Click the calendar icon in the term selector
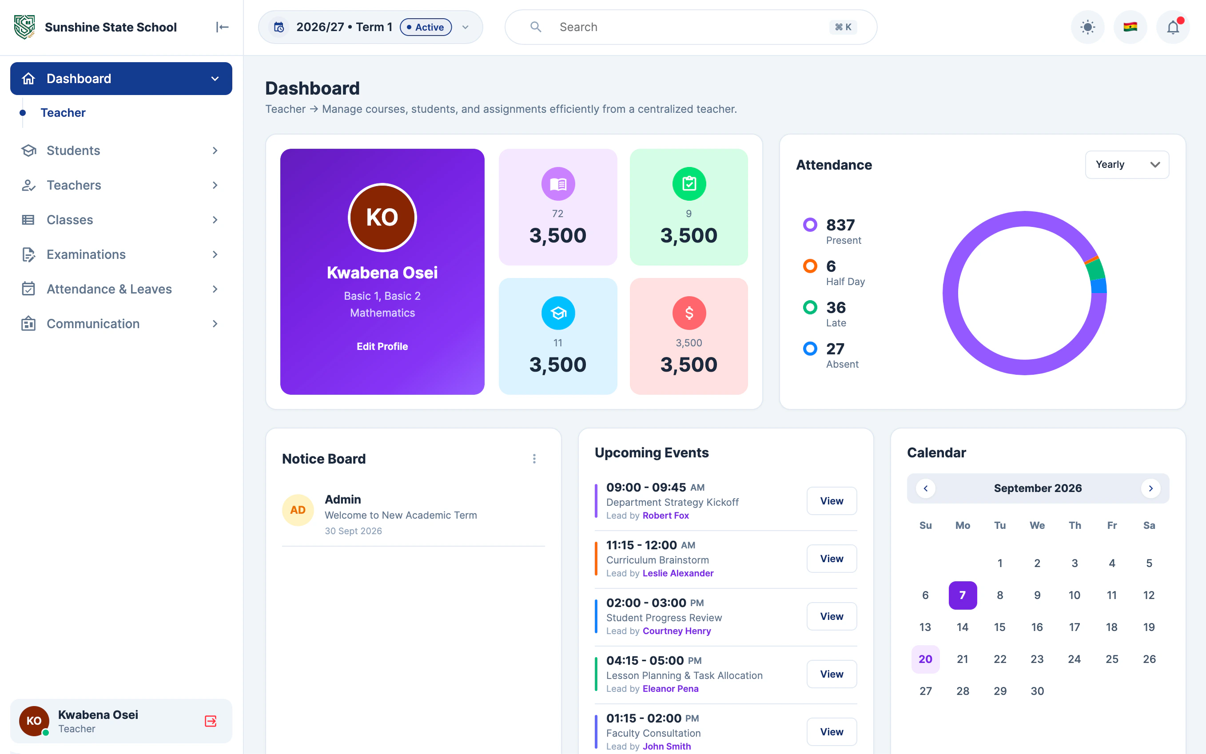The image size is (1206, 754). pyautogui.click(x=279, y=27)
